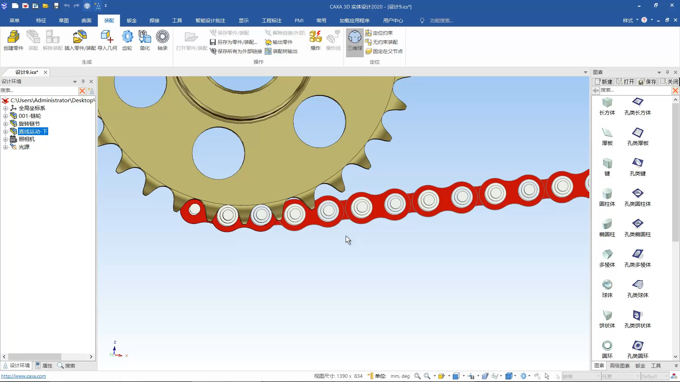Open the 样式 style dropdown
This screenshot has width=680, height=382.
630,21
